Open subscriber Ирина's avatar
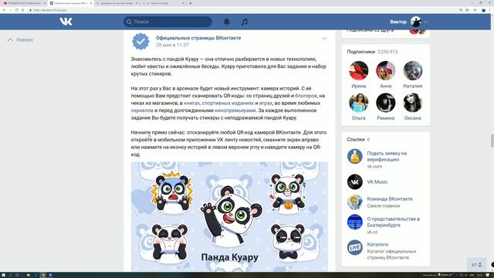Image resolution: width=494 pixels, height=278 pixels. coord(358,70)
